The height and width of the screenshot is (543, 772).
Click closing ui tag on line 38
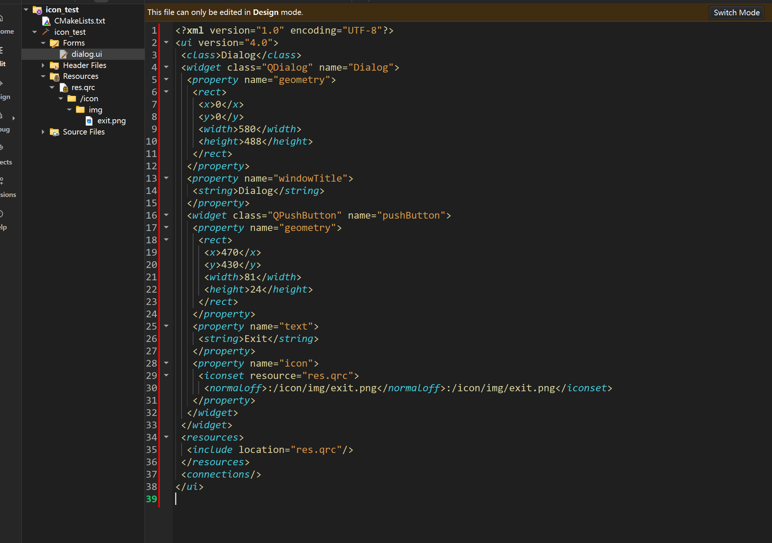pyautogui.click(x=190, y=487)
